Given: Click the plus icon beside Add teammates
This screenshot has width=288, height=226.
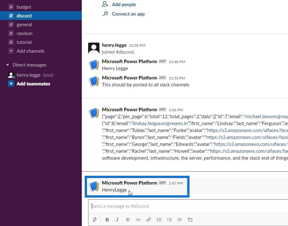Looking at the screenshot, I should pos(11,84).
